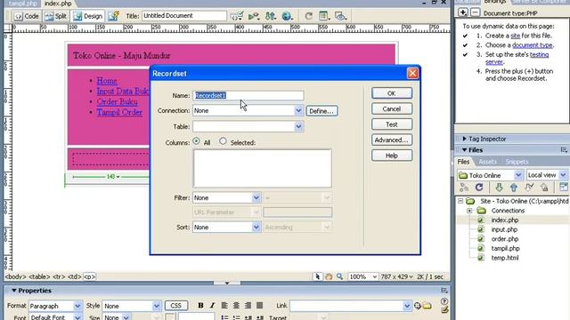Open the Toko Online site dropdown
The height and width of the screenshot is (320, 570).
(518, 175)
